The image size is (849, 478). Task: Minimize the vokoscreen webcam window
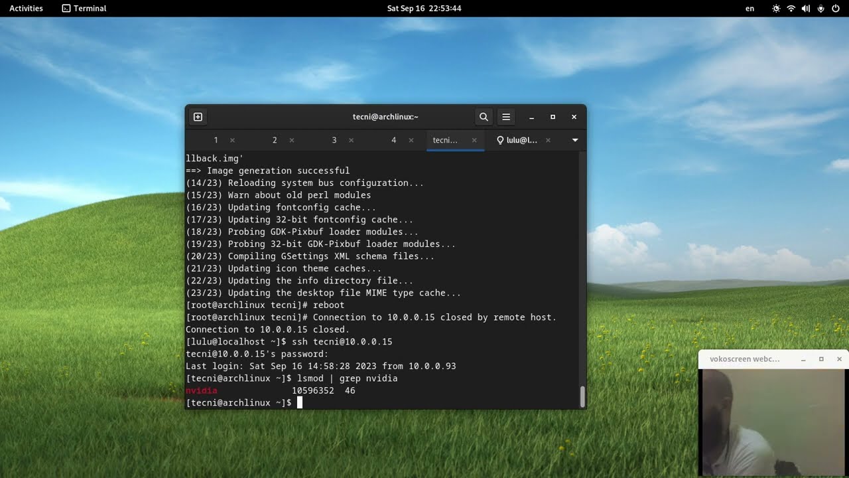(x=803, y=359)
